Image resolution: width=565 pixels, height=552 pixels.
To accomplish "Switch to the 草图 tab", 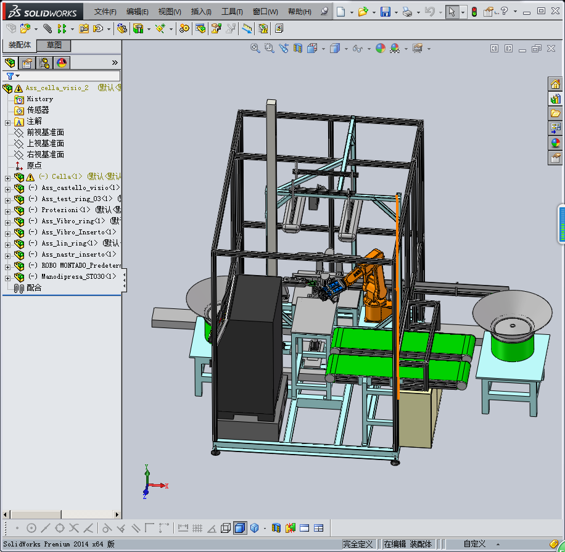I will click(x=54, y=45).
